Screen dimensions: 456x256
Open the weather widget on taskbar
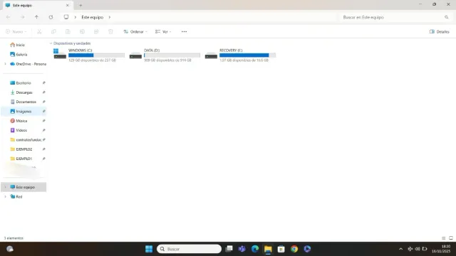pyautogui.click(x=10, y=249)
